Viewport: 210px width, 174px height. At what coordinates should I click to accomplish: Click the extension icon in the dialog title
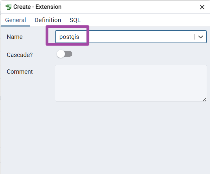click(8, 7)
